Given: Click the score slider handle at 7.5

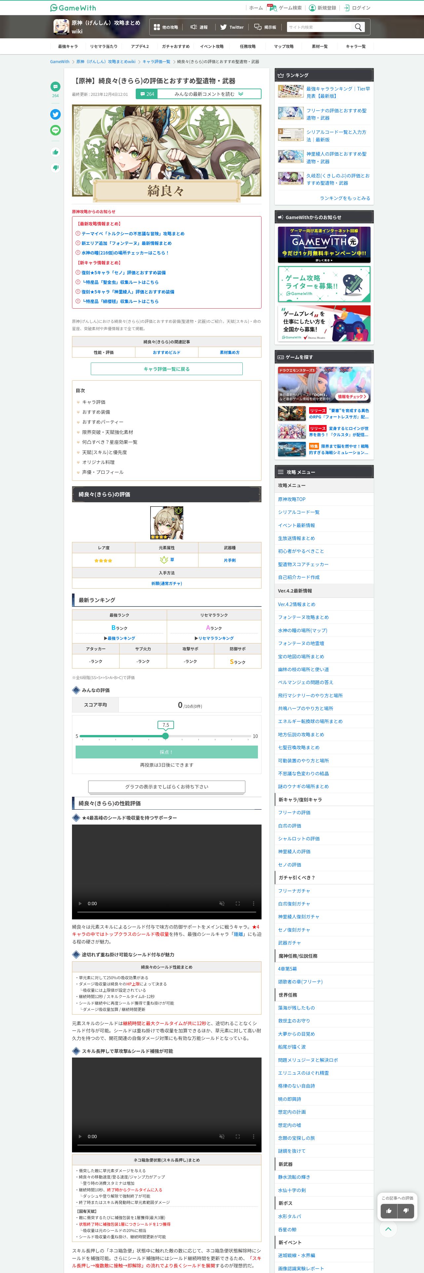Looking at the screenshot, I should [x=165, y=736].
